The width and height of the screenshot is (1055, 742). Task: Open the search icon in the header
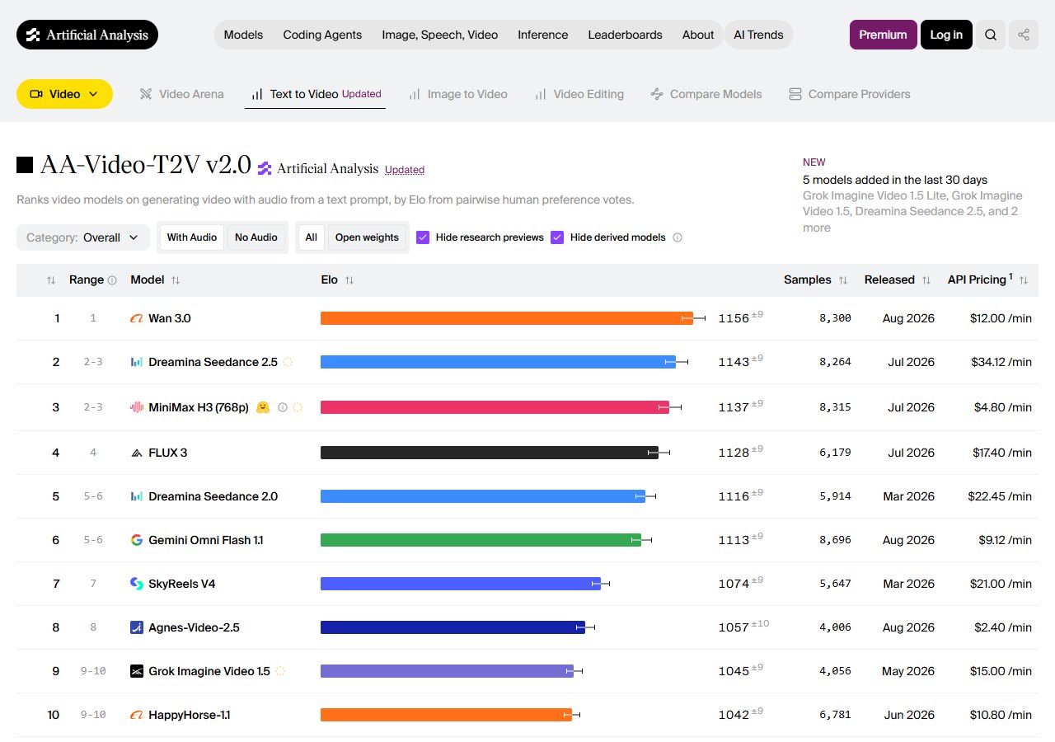click(x=991, y=35)
